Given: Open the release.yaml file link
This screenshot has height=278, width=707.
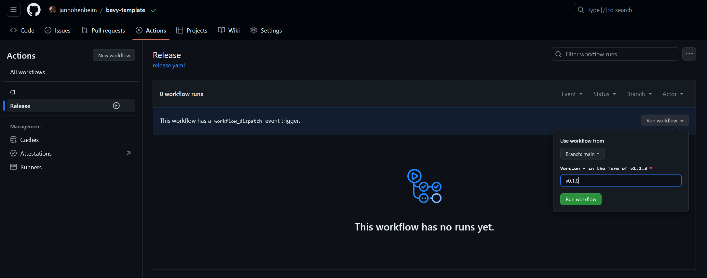Looking at the screenshot, I should [x=169, y=65].
